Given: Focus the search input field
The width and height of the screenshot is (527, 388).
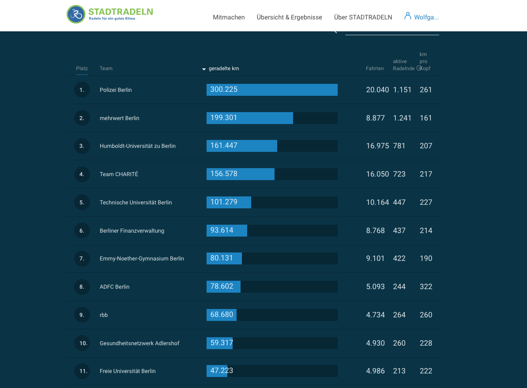Looking at the screenshot, I should (392, 33).
